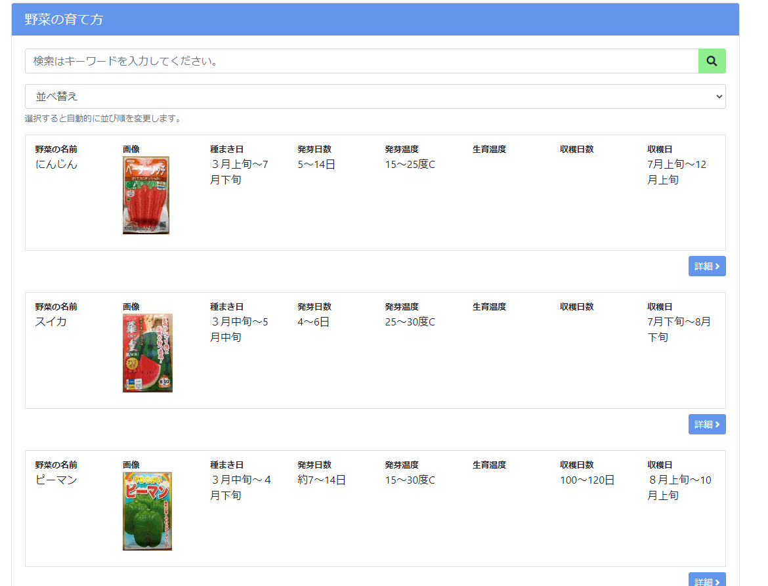768x586 pixels.
Task: Click harvest days value 100～120日
Action: click(x=587, y=480)
